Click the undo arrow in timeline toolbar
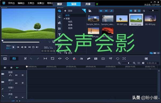Image resolution: width=161 pixels, height=103 pixels. coord(31,59)
